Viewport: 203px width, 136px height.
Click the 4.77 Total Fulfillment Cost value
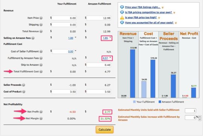click(x=108, y=72)
